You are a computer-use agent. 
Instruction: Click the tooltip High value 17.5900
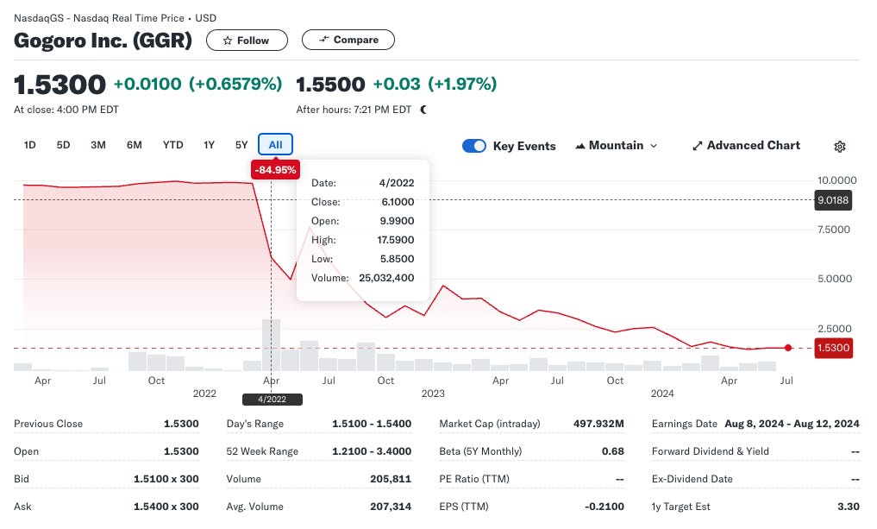[396, 240]
